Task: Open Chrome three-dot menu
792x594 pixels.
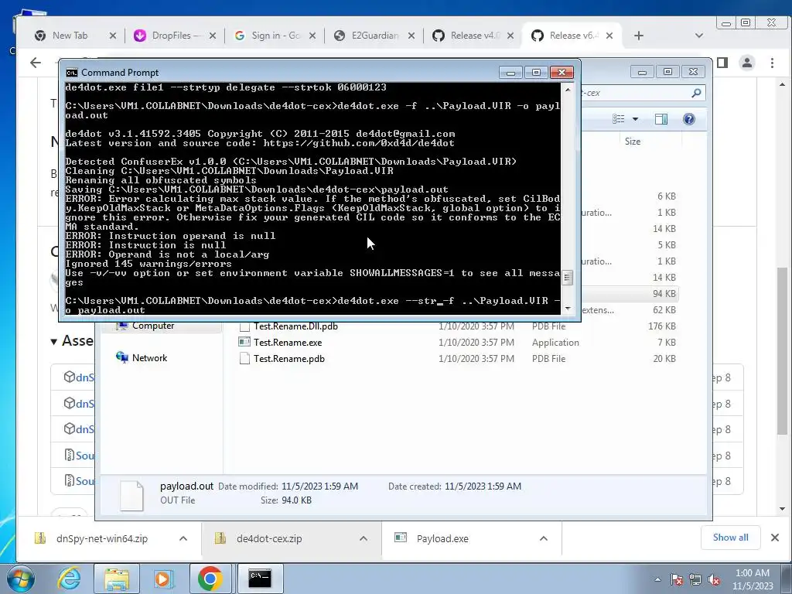Action: click(x=772, y=63)
